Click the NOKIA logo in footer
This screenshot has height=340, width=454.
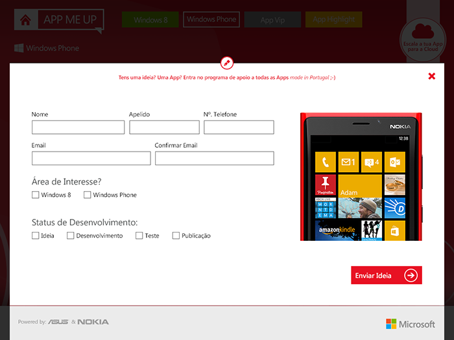click(x=93, y=322)
